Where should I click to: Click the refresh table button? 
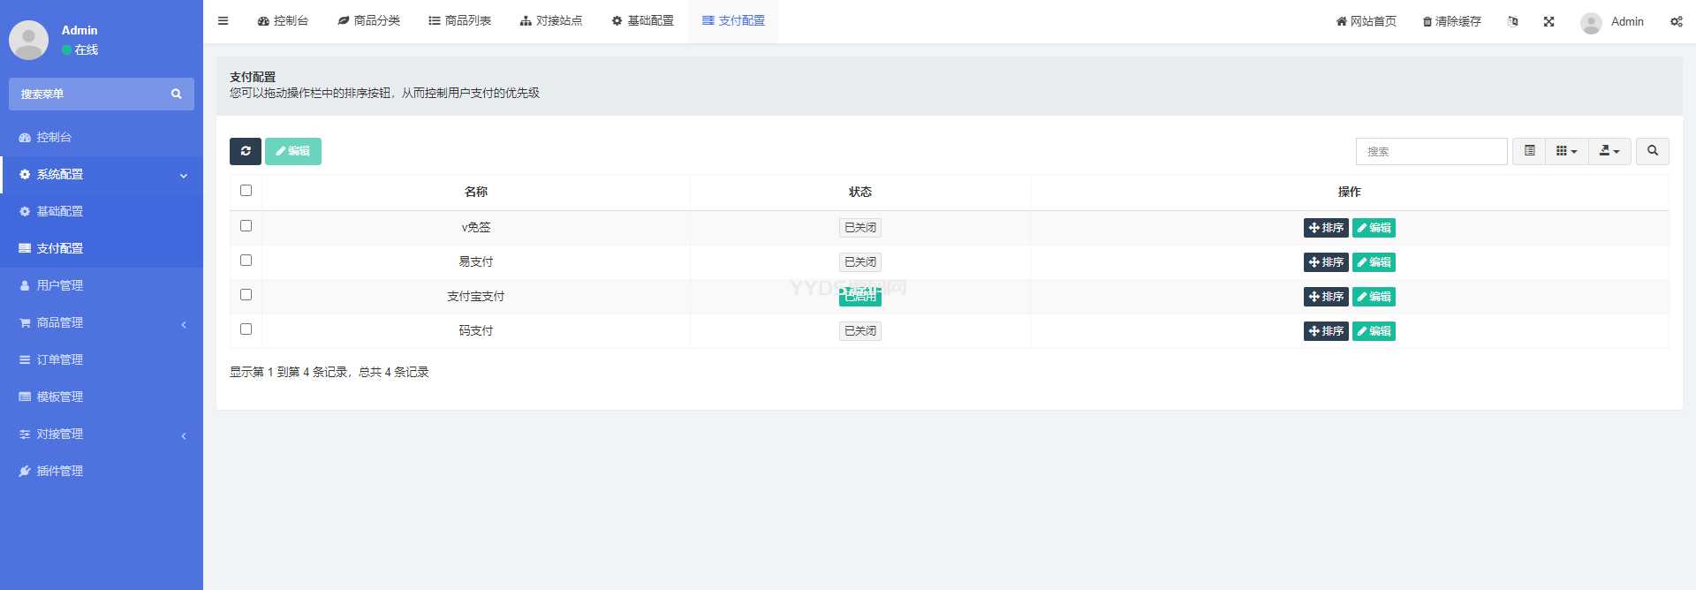[x=246, y=151]
